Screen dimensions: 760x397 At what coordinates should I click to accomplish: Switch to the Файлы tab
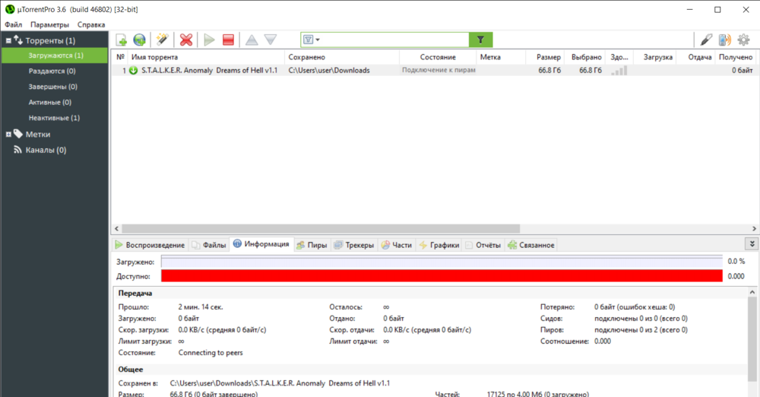209,245
